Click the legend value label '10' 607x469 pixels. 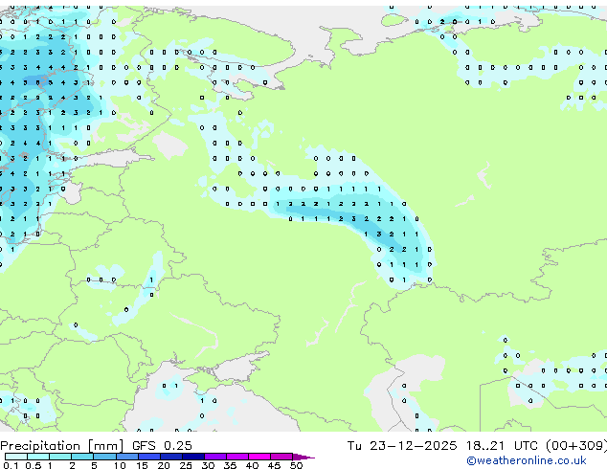click(120, 465)
